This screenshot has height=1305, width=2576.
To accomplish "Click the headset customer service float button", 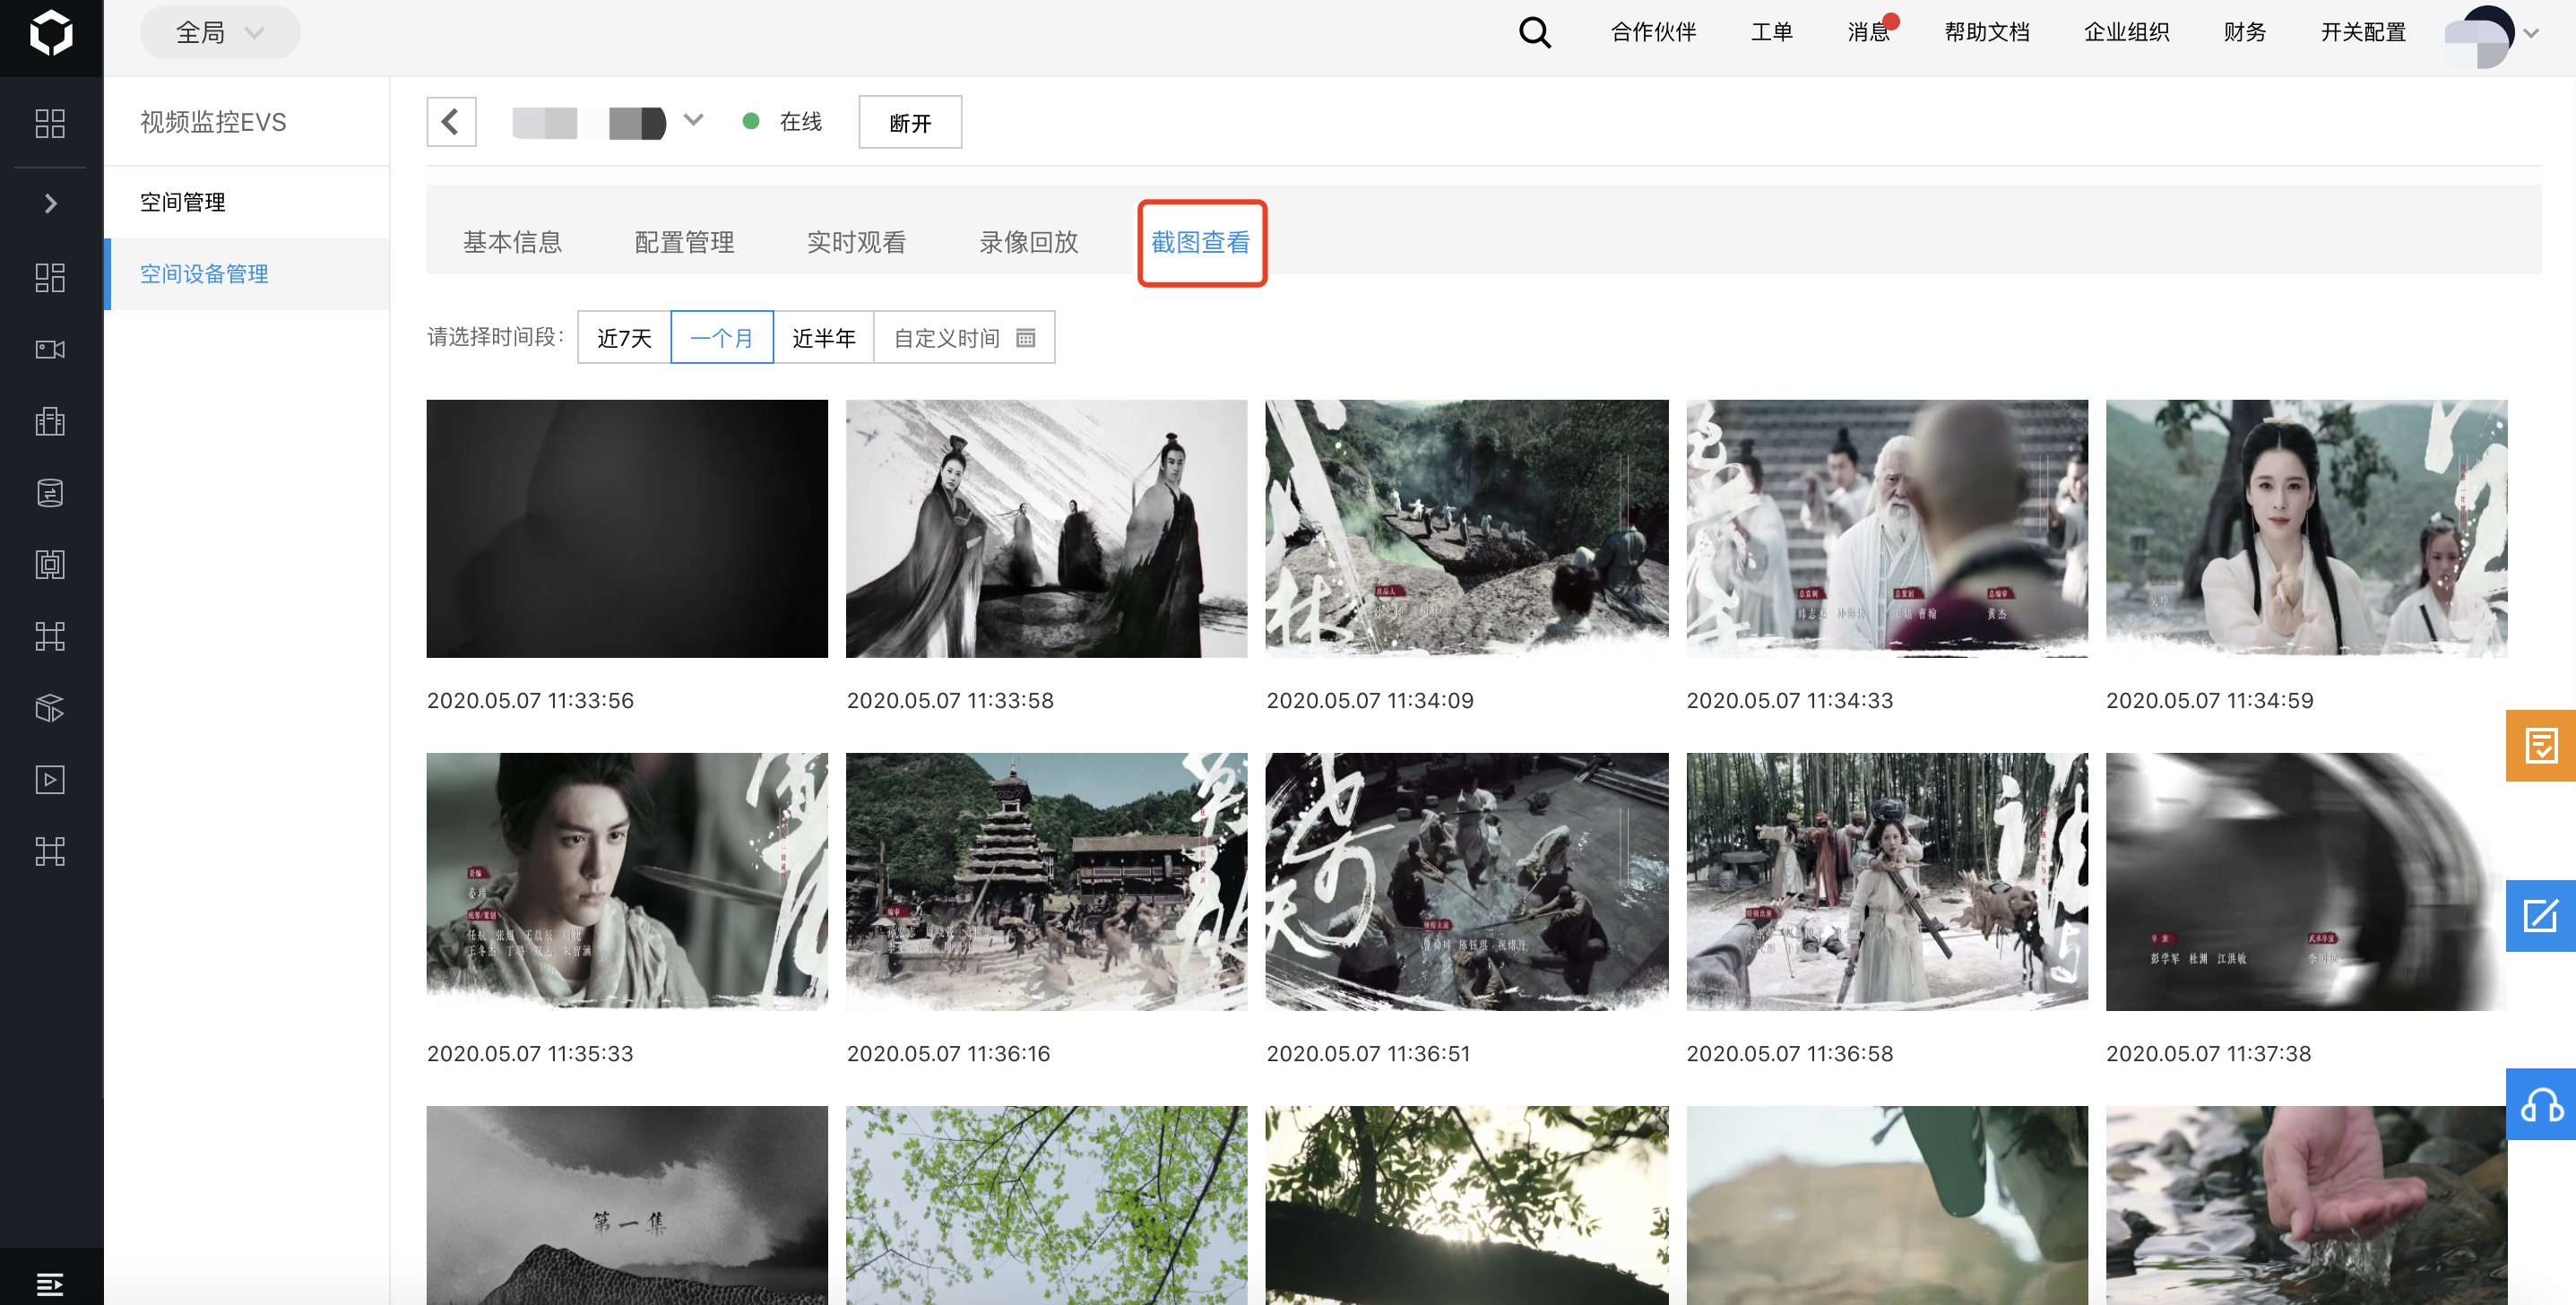I will pos(2541,1104).
